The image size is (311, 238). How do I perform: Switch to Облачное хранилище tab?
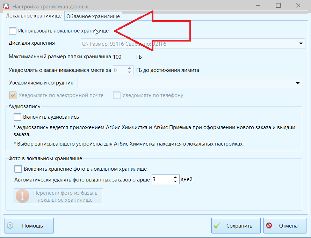(x=93, y=16)
